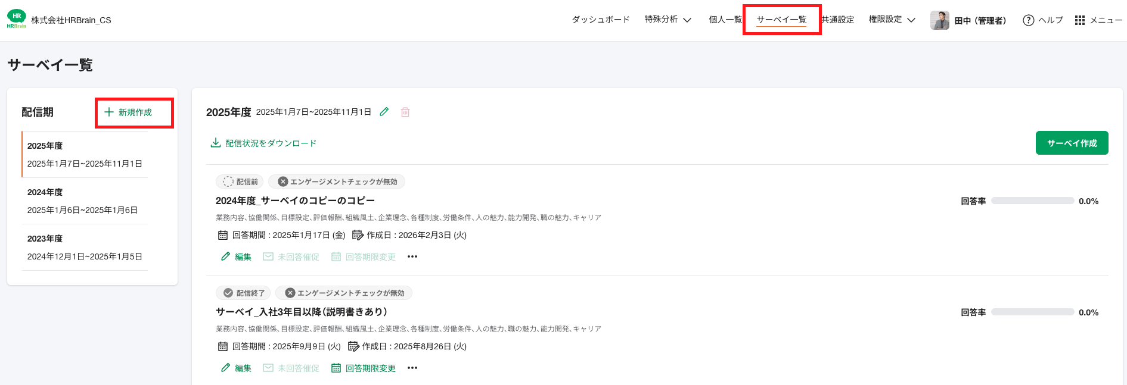Screen dimensions: 1127x385
Task: Expand the 特殊分析 dropdown
Action: 668,20
